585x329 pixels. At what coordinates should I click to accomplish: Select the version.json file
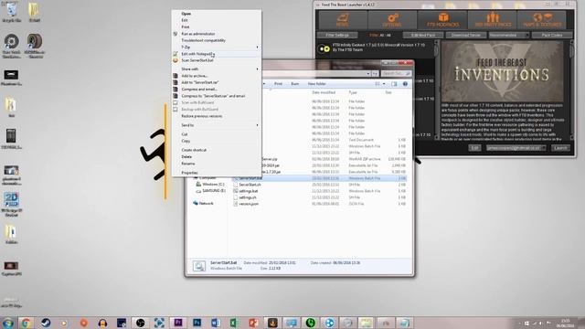249,204
